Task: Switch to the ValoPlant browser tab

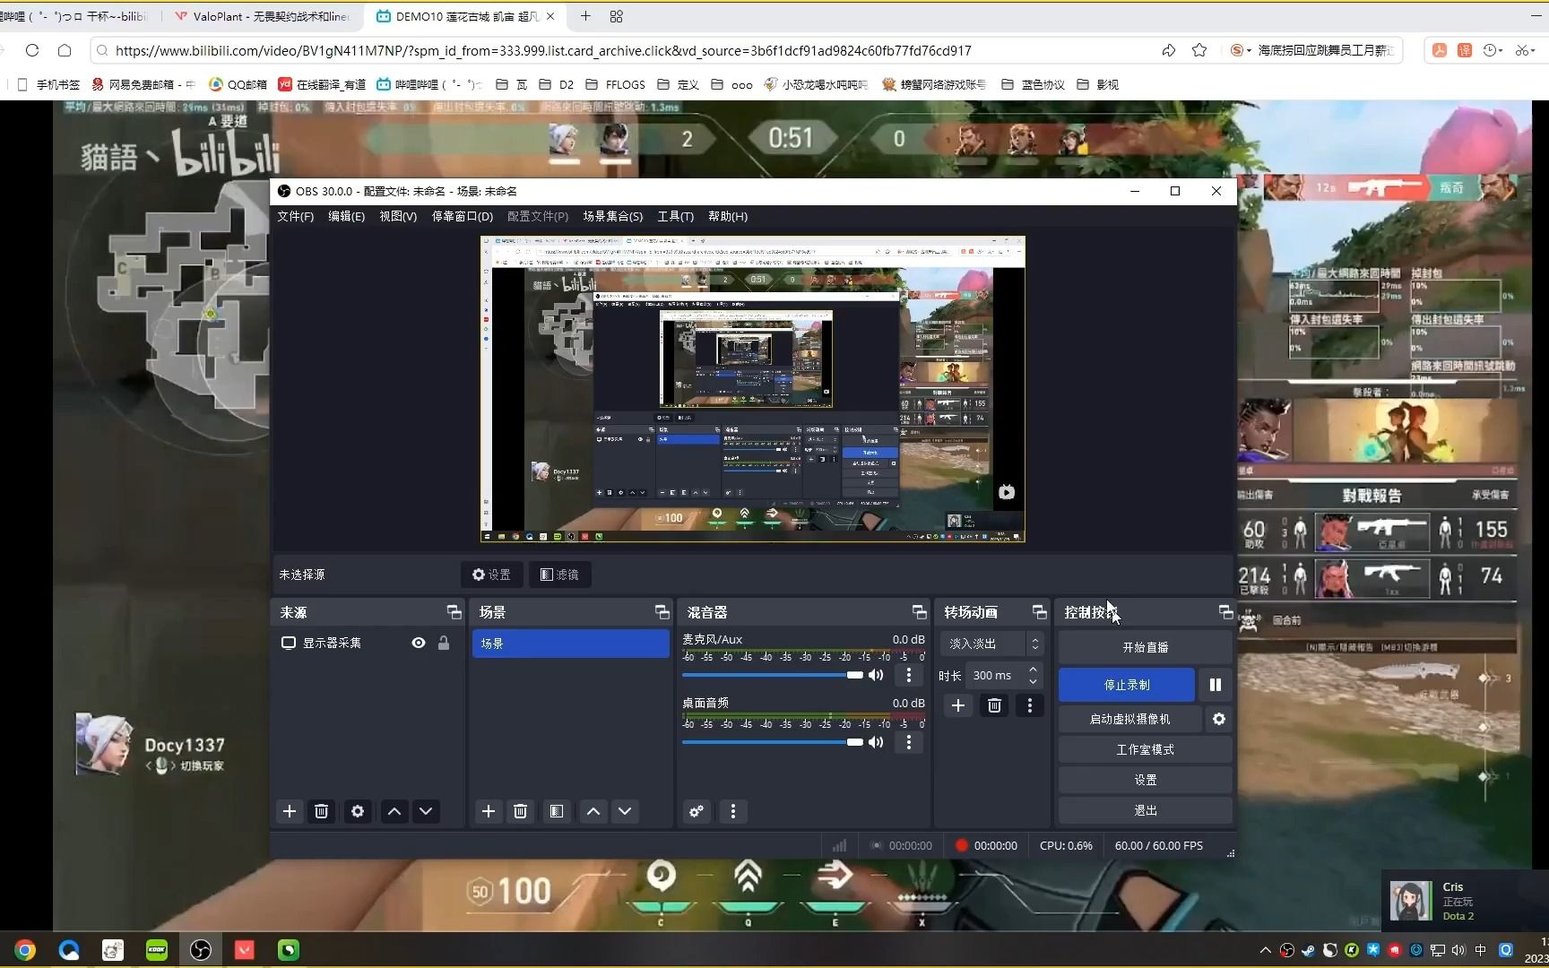Action: click(262, 16)
